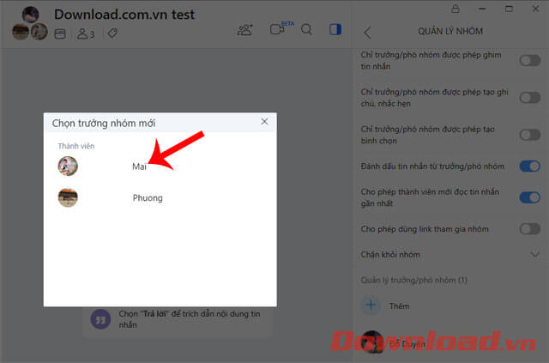
Task: Select Mai as the new group leader
Action: 160,166
